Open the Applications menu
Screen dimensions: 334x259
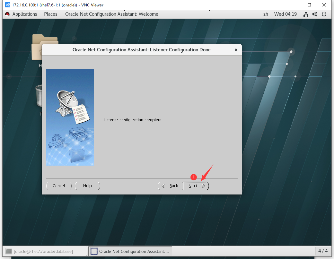pyautogui.click(x=25, y=14)
